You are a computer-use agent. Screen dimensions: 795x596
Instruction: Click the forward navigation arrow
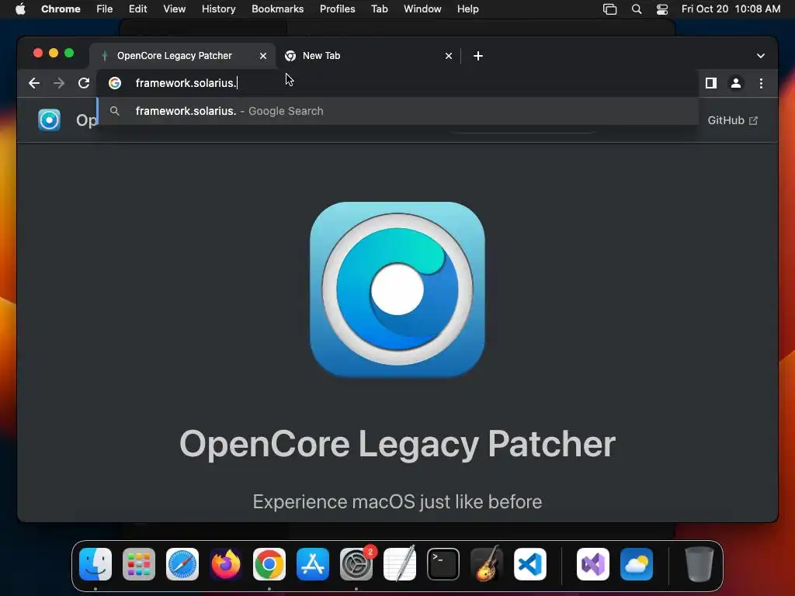[59, 83]
